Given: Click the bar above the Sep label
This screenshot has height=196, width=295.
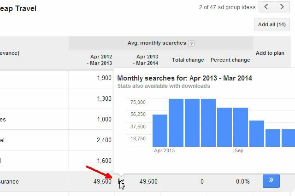Looking at the screenshot, I should coord(241,127).
